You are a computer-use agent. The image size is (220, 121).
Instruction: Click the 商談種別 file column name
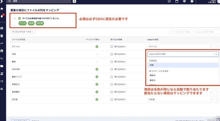coord(16,92)
